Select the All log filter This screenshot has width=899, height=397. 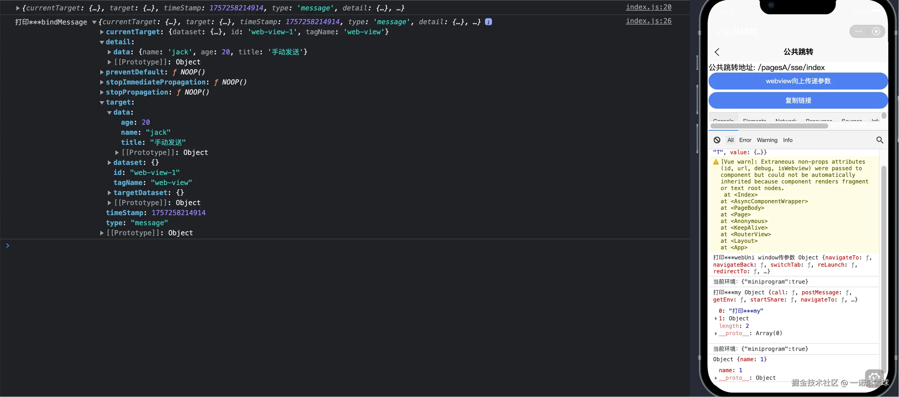click(x=730, y=140)
